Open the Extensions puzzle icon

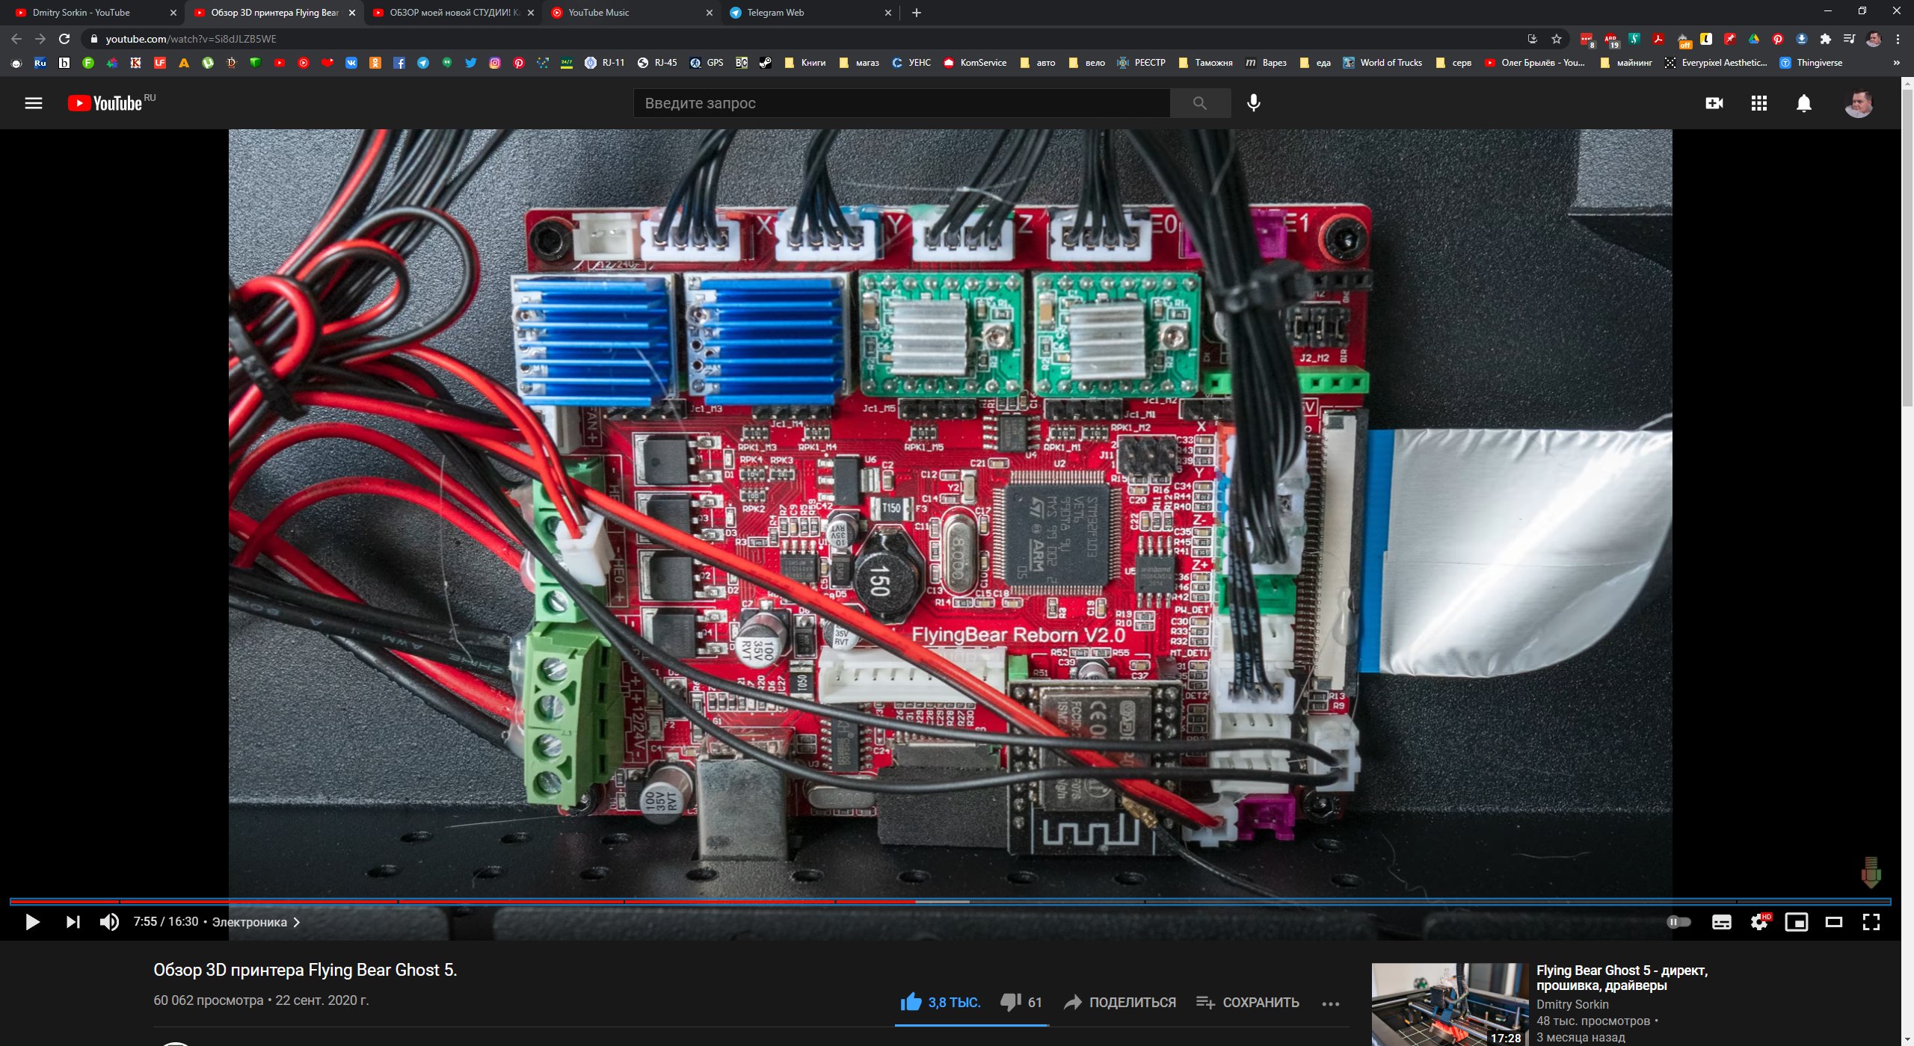(1826, 39)
